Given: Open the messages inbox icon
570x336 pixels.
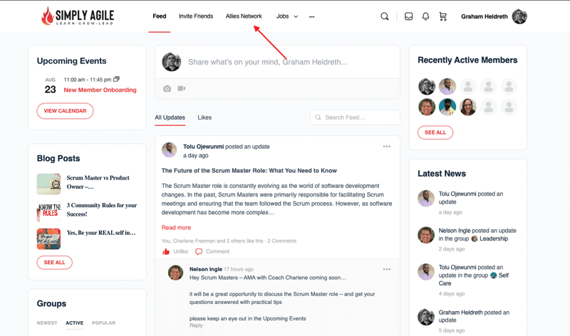Looking at the screenshot, I should [408, 16].
